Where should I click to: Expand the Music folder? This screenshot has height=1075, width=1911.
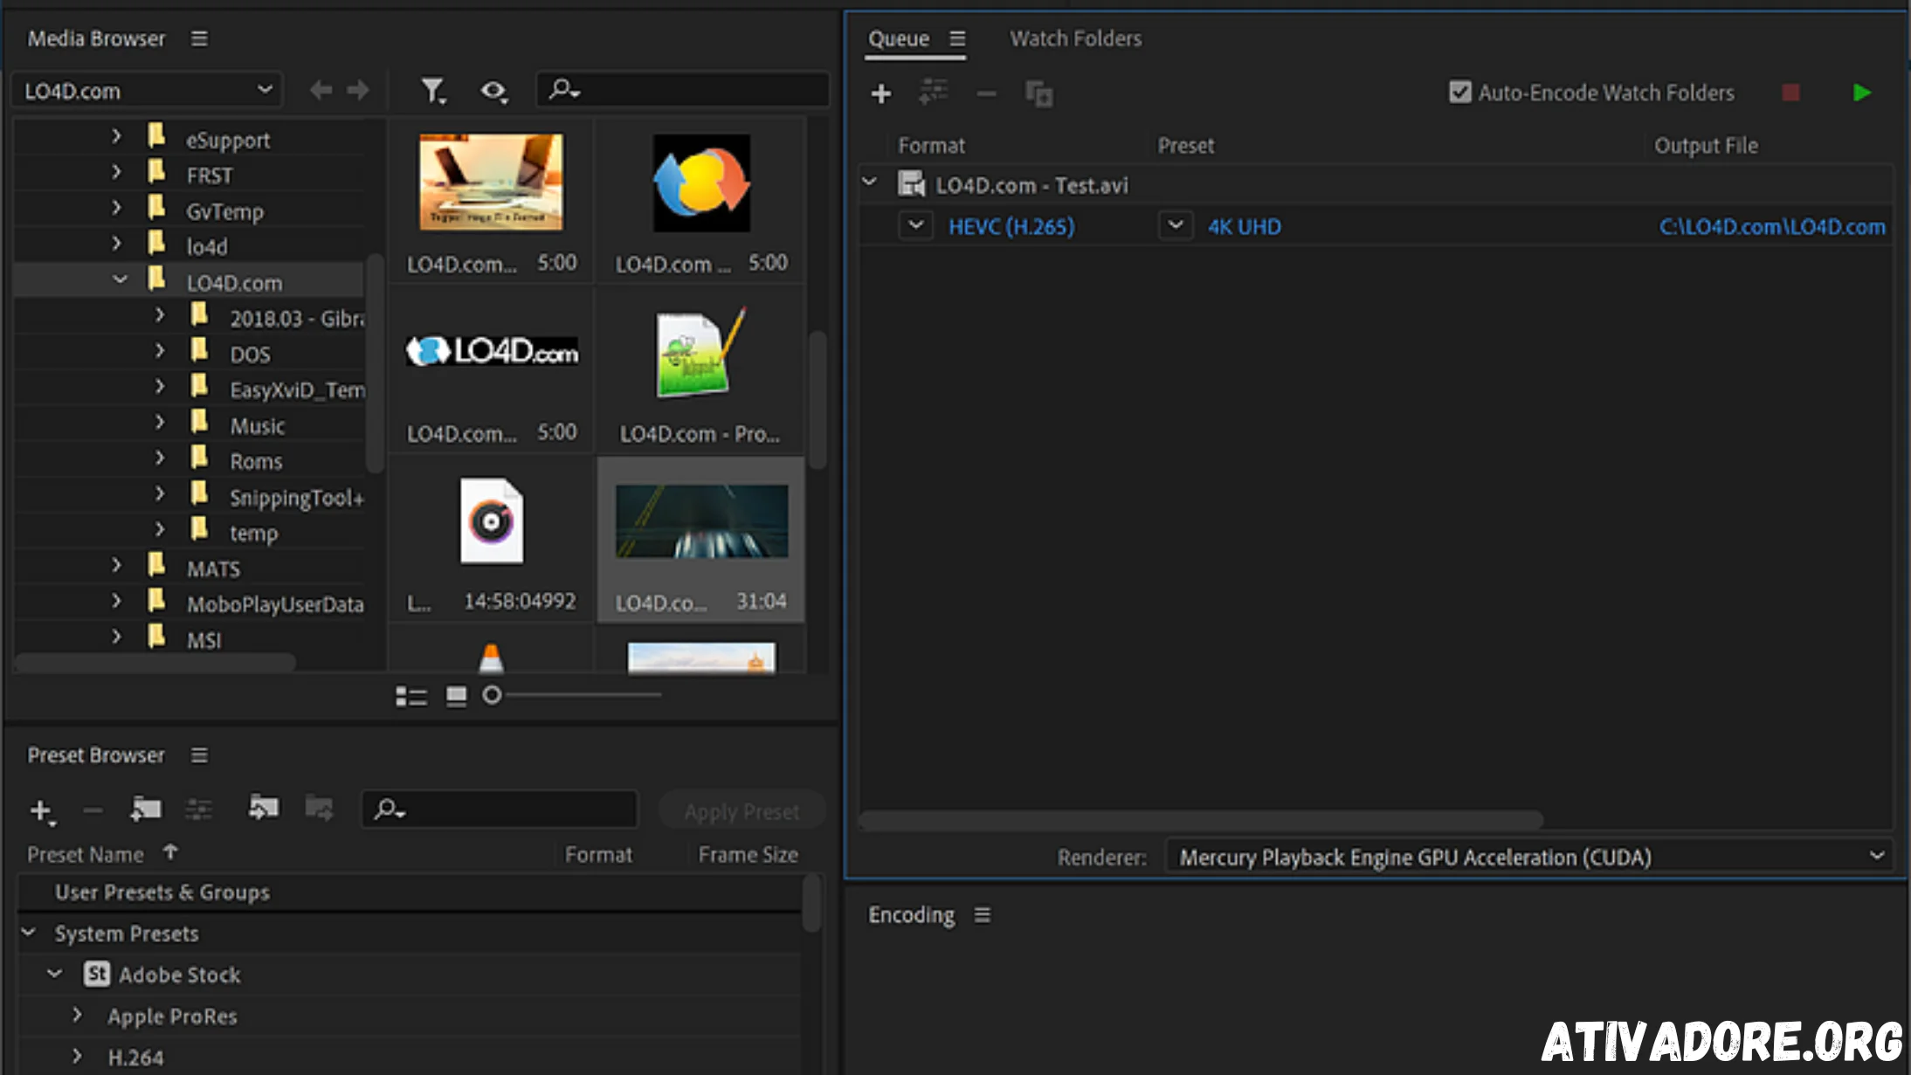tap(159, 423)
